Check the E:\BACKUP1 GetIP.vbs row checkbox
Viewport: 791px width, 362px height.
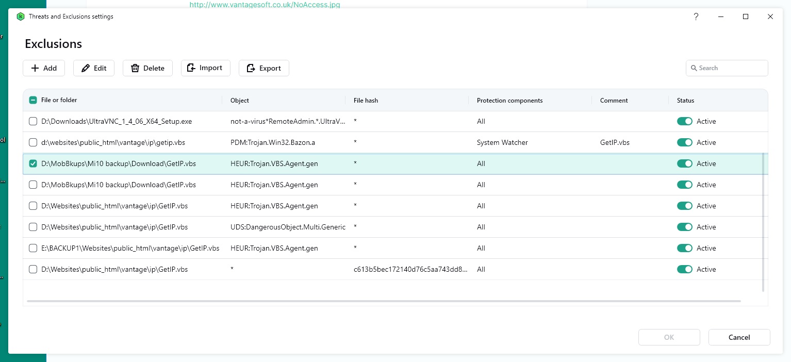click(x=33, y=248)
